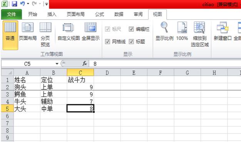Screen dimensions: 241x142
Task: Click cell C4 with value 7
Action: tap(80, 101)
